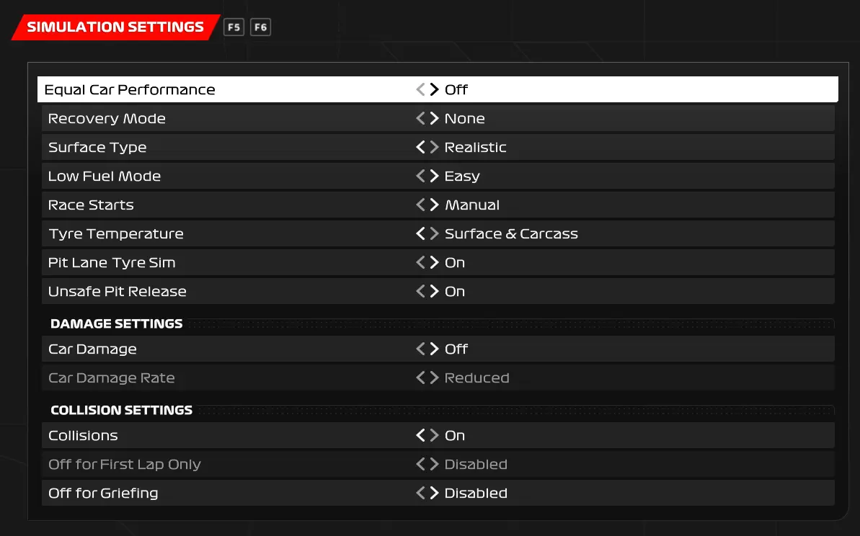Click the Low Fuel Mode label
The width and height of the screenshot is (860, 536).
[x=105, y=176]
